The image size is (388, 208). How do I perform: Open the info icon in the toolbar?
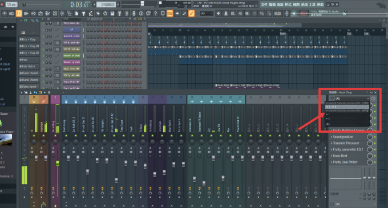[141, 13]
